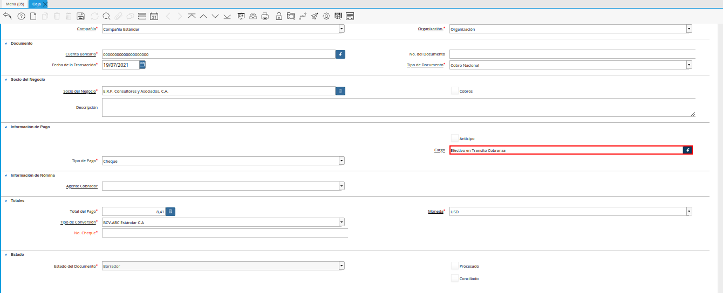Open the Total del Pago calculator button
723x293 pixels.
170,212
